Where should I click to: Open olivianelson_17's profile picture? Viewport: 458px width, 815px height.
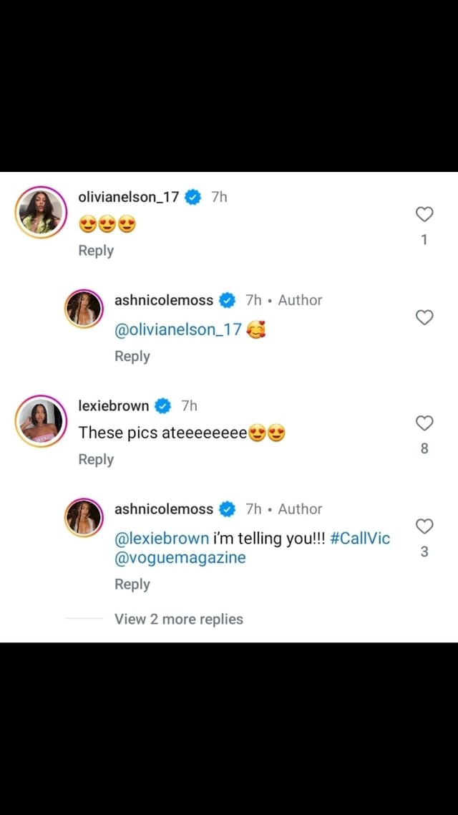coord(41,212)
